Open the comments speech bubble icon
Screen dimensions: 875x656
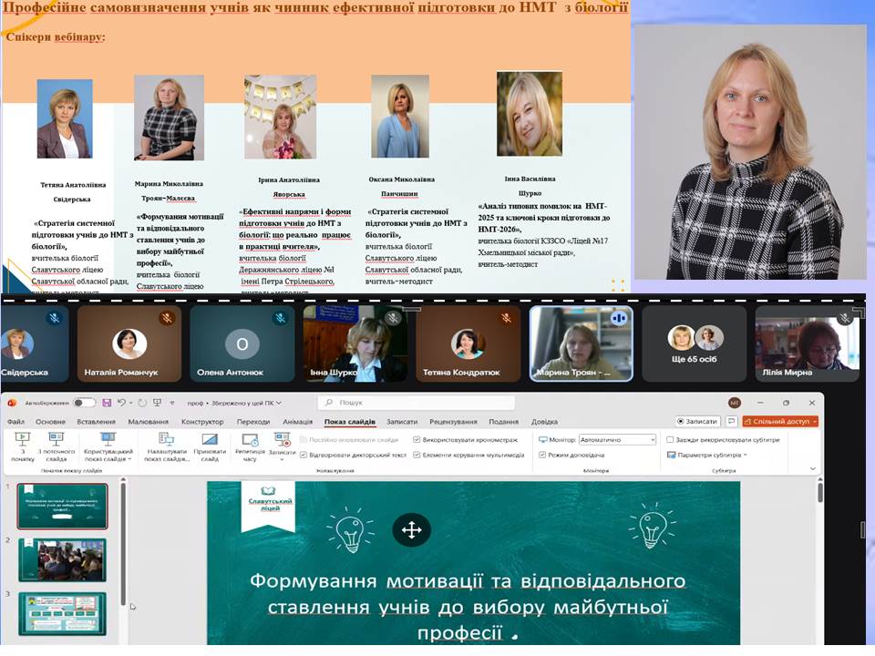pyautogui.click(x=732, y=421)
